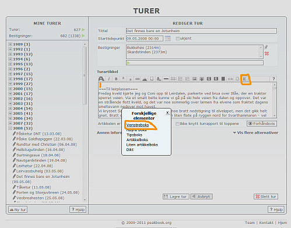Expand the 1989 (3) year node

click(x=10, y=44)
